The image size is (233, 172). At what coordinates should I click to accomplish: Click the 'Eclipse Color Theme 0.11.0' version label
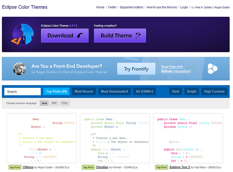[x=59, y=25]
